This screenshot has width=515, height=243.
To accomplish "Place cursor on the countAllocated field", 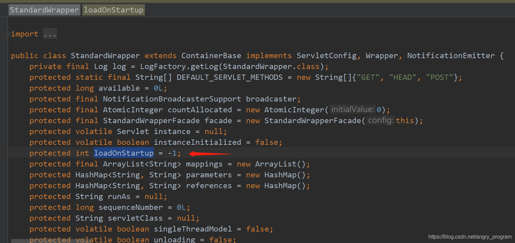I will point(200,110).
